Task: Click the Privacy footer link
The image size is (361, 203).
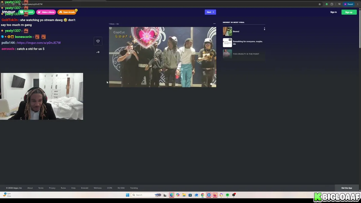Action: (x=52, y=188)
